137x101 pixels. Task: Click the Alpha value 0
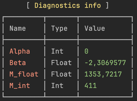tap(86, 51)
